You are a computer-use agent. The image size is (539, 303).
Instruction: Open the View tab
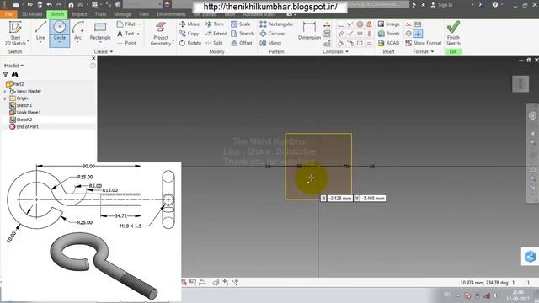point(144,14)
